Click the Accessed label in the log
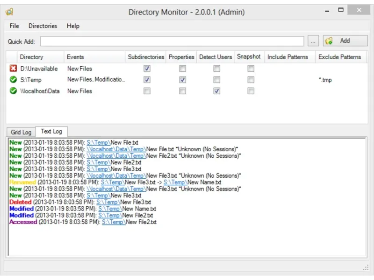 pos(23,222)
